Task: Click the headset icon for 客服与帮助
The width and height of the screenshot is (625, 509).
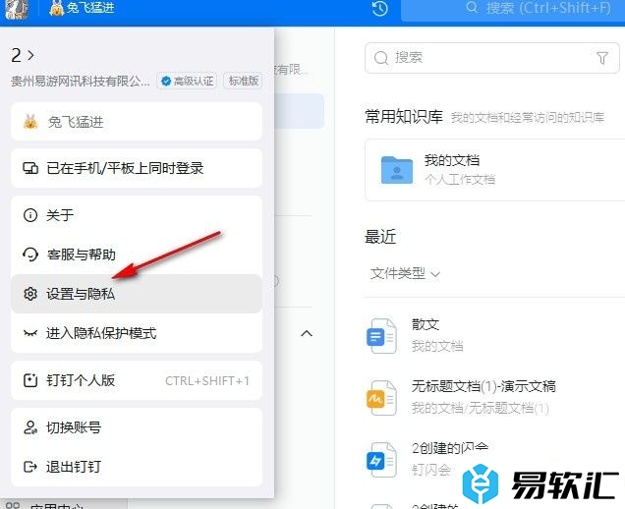Action: 30,254
